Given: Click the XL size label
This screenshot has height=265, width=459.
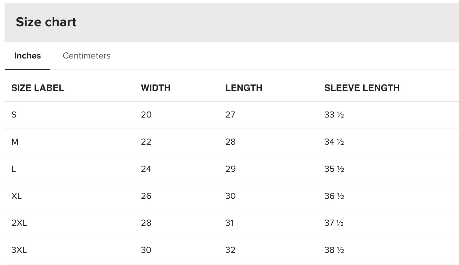Looking at the screenshot, I should (x=16, y=196).
